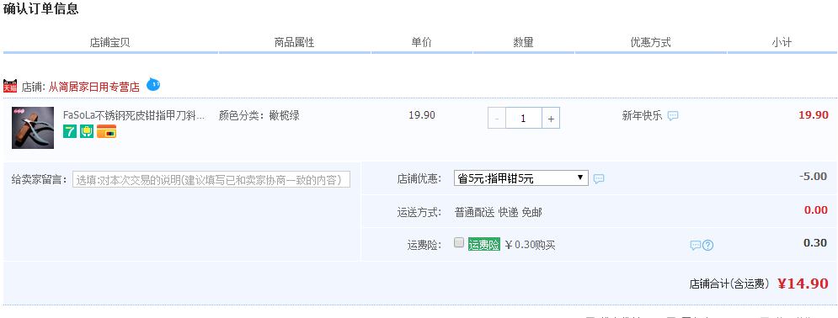The width and height of the screenshot is (838, 318).
Task: Click the unit price 19.90
Action: pyautogui.click(x=422, y=114)
